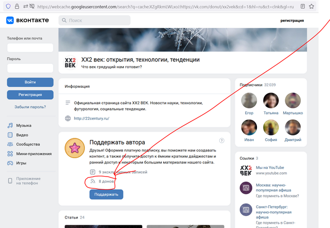Screen dimensions: 330x228
Task: Click the www.youtube.com link text
Action: coord(271,173)
